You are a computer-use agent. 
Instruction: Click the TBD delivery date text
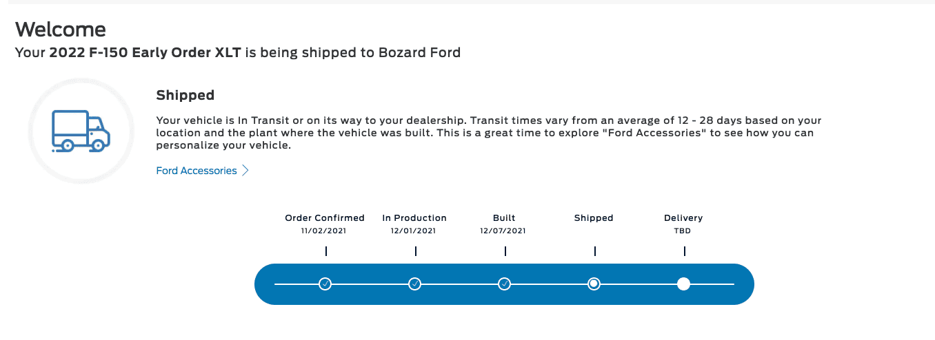683,231
